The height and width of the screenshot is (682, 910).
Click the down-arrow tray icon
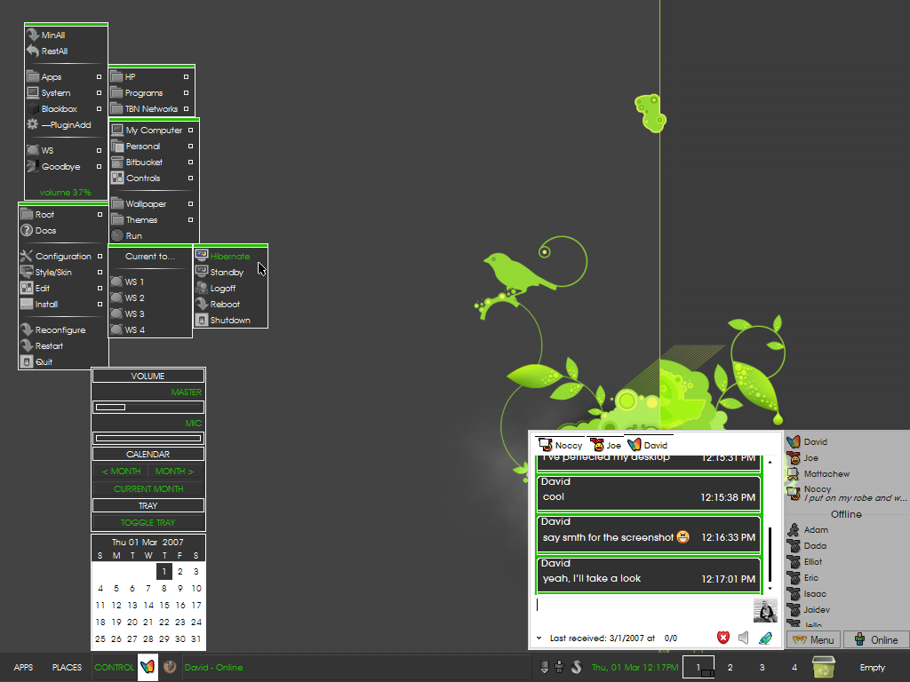545,667
